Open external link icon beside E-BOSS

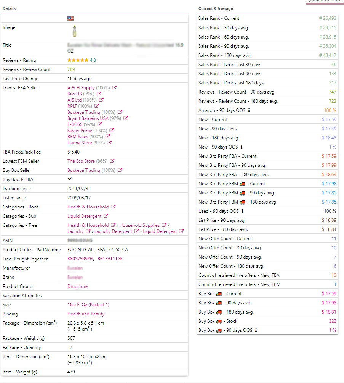click(100, 124)
